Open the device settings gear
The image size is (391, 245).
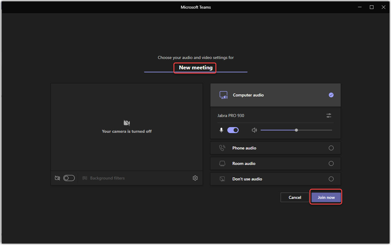click(195, 178)
